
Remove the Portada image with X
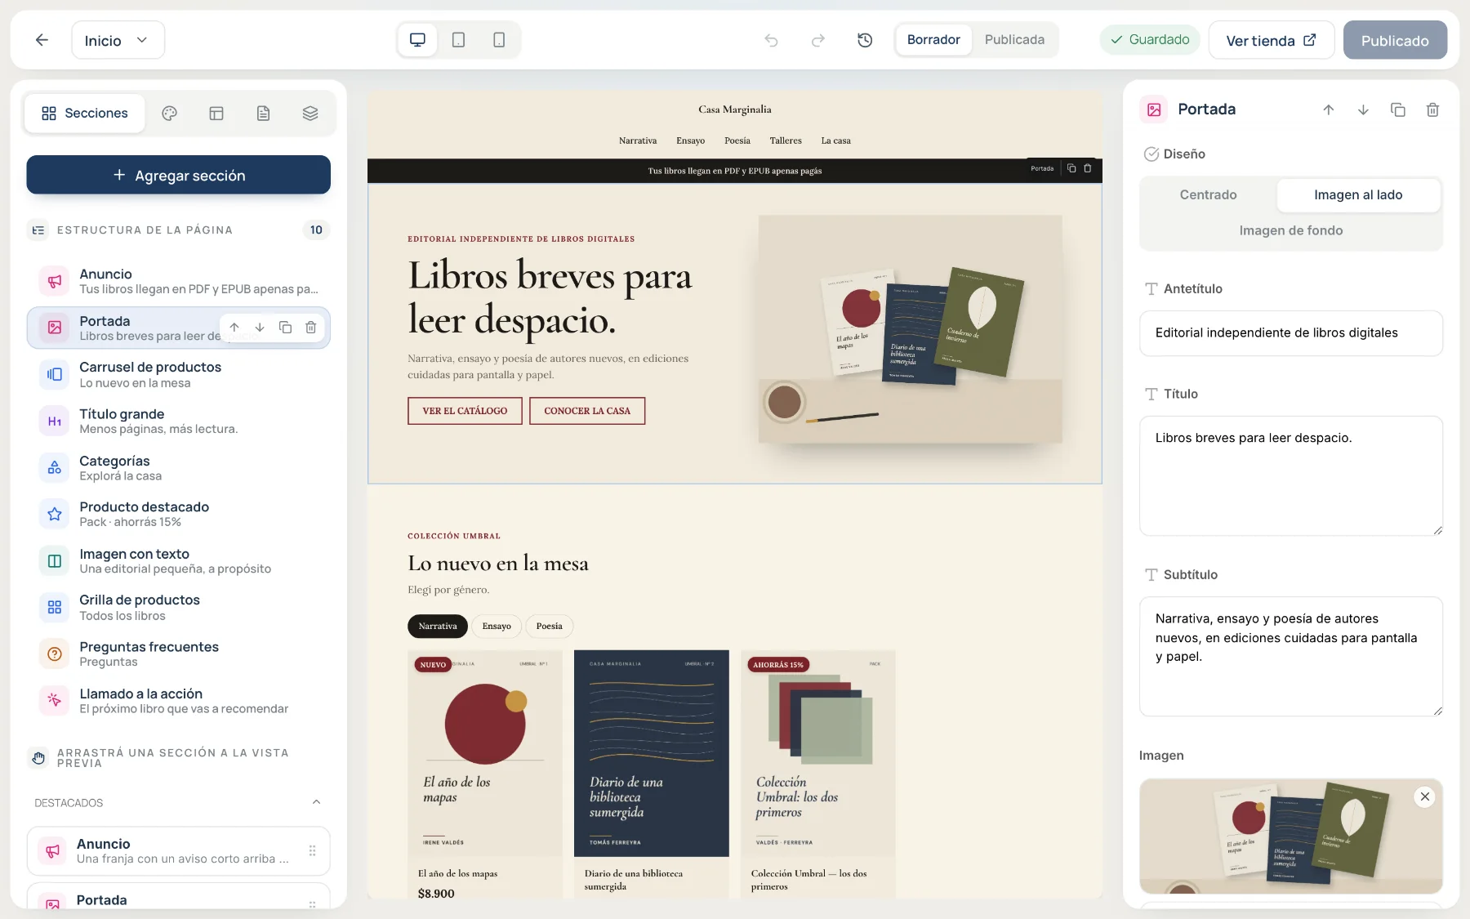click(x=1424, y=796)
